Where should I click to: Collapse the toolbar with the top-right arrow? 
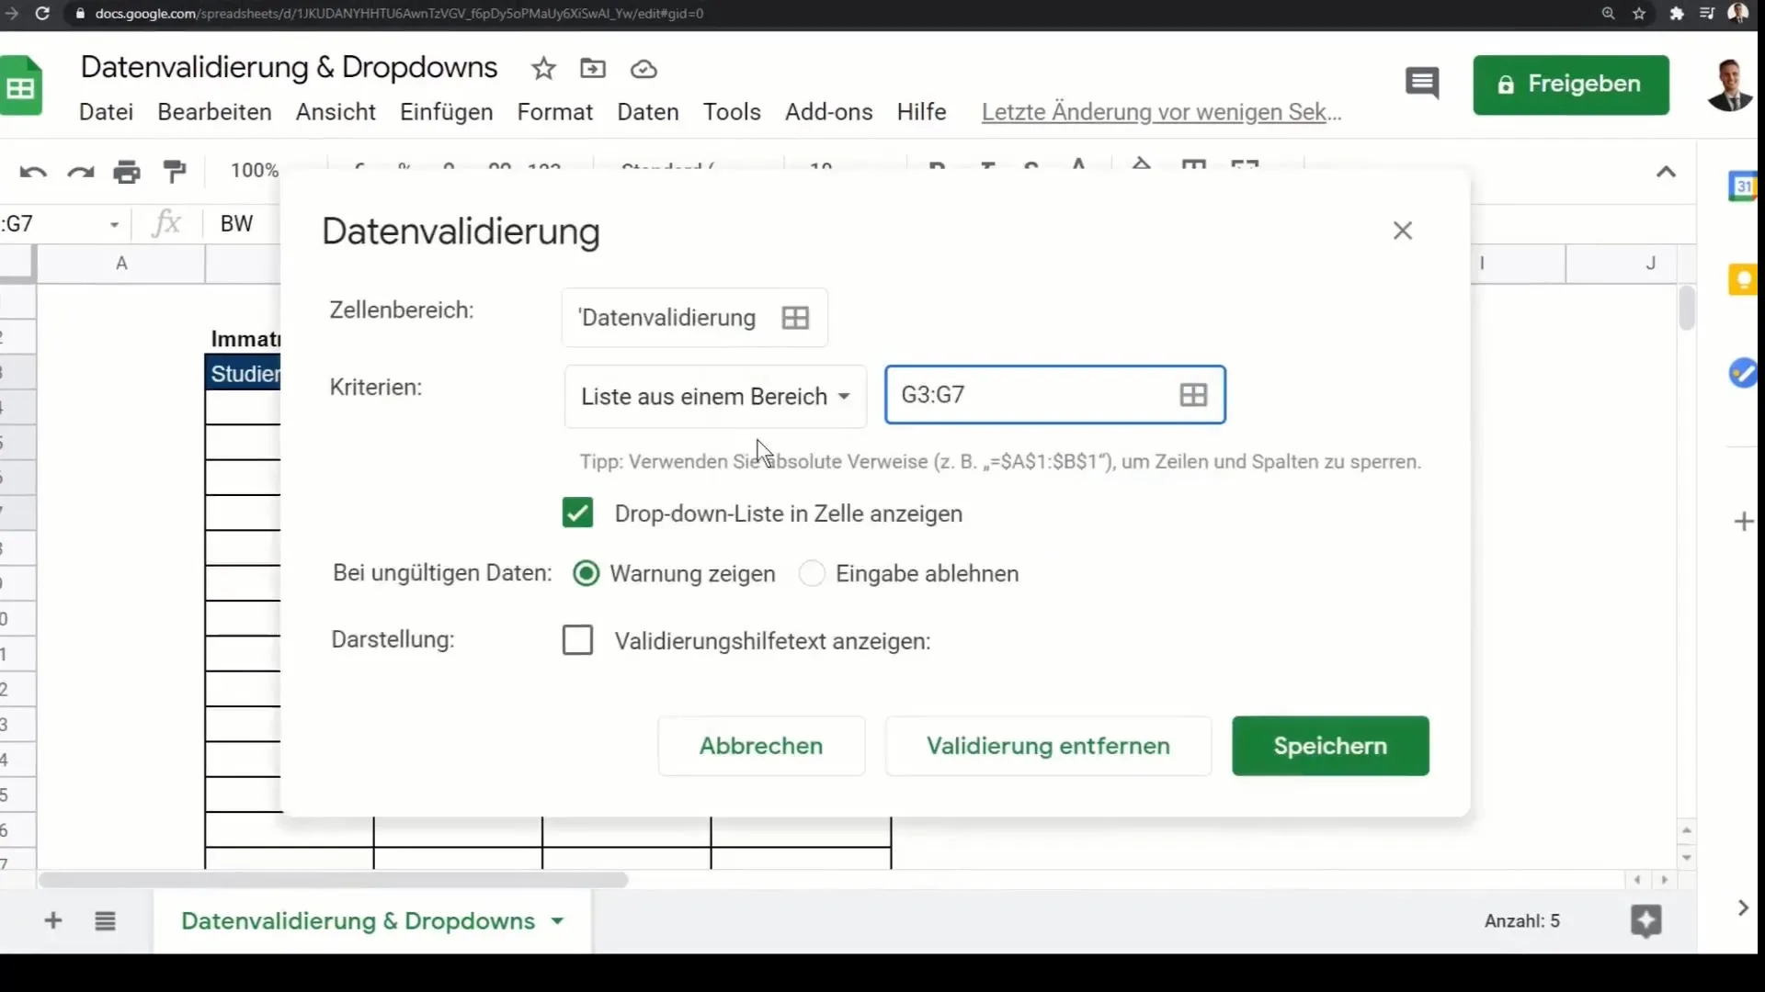tap(1666, 172)
